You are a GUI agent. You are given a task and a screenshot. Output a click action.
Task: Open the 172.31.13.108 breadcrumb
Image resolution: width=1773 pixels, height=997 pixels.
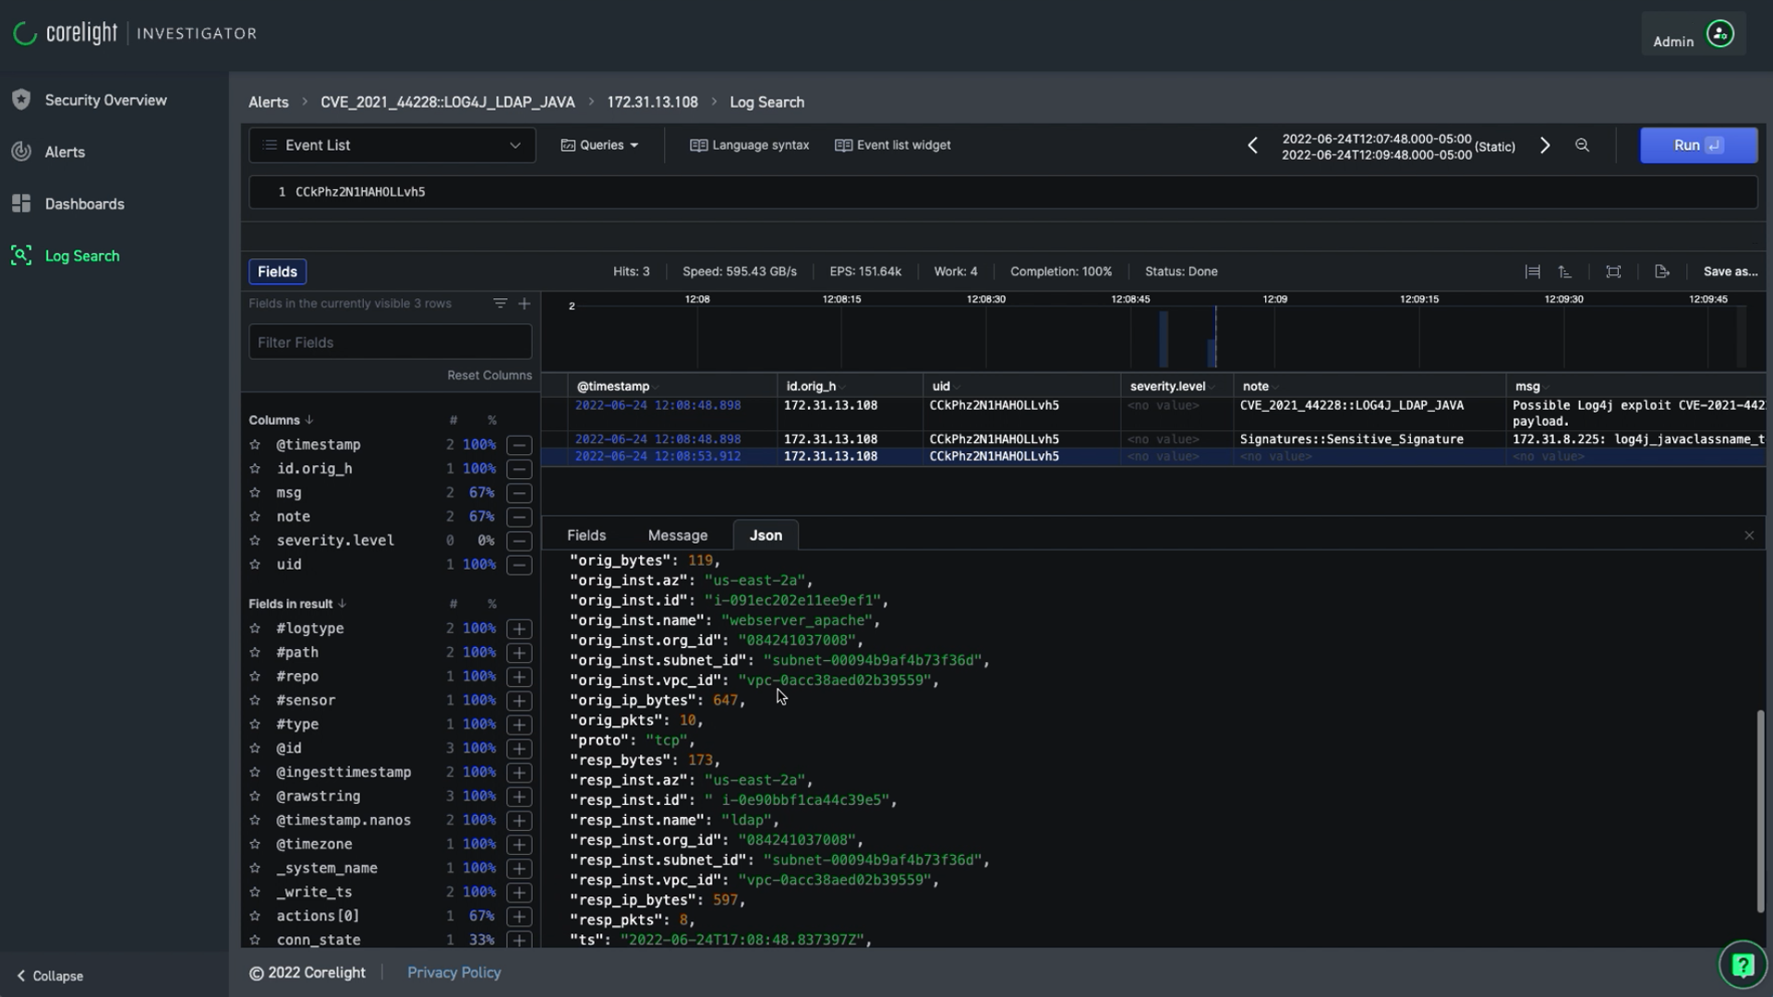click(652, 102)
